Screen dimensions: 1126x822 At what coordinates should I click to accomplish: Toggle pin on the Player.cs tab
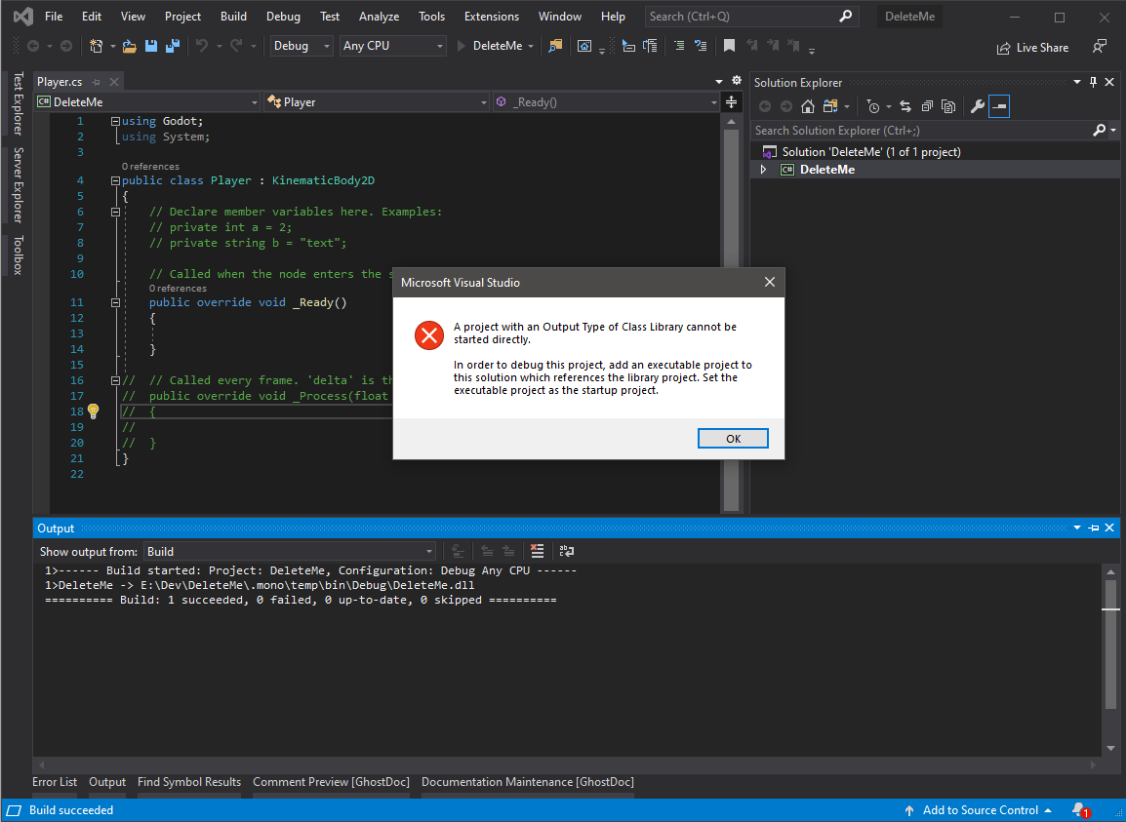pyautogui.click(x=97, y=82)
